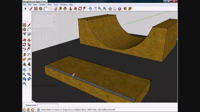Click the Offset tool in the top toolbar
This screenshot has width=200, height=112.
pos(85,9)
